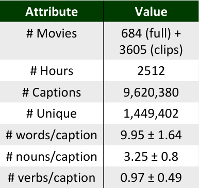199x188 pixels.
Task: Click the Value column header
Action: tap(151, 11)
